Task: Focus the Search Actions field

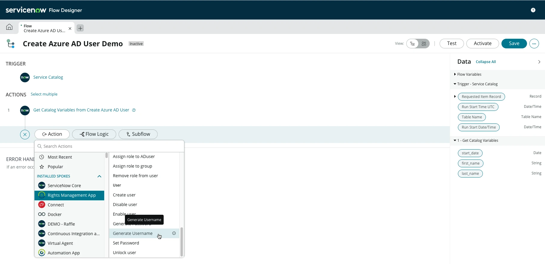Action: pos(109,146)
